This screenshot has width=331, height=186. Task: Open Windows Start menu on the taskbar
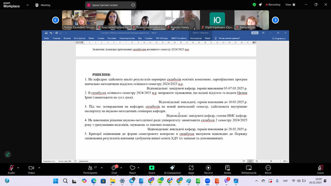point(55,181)
